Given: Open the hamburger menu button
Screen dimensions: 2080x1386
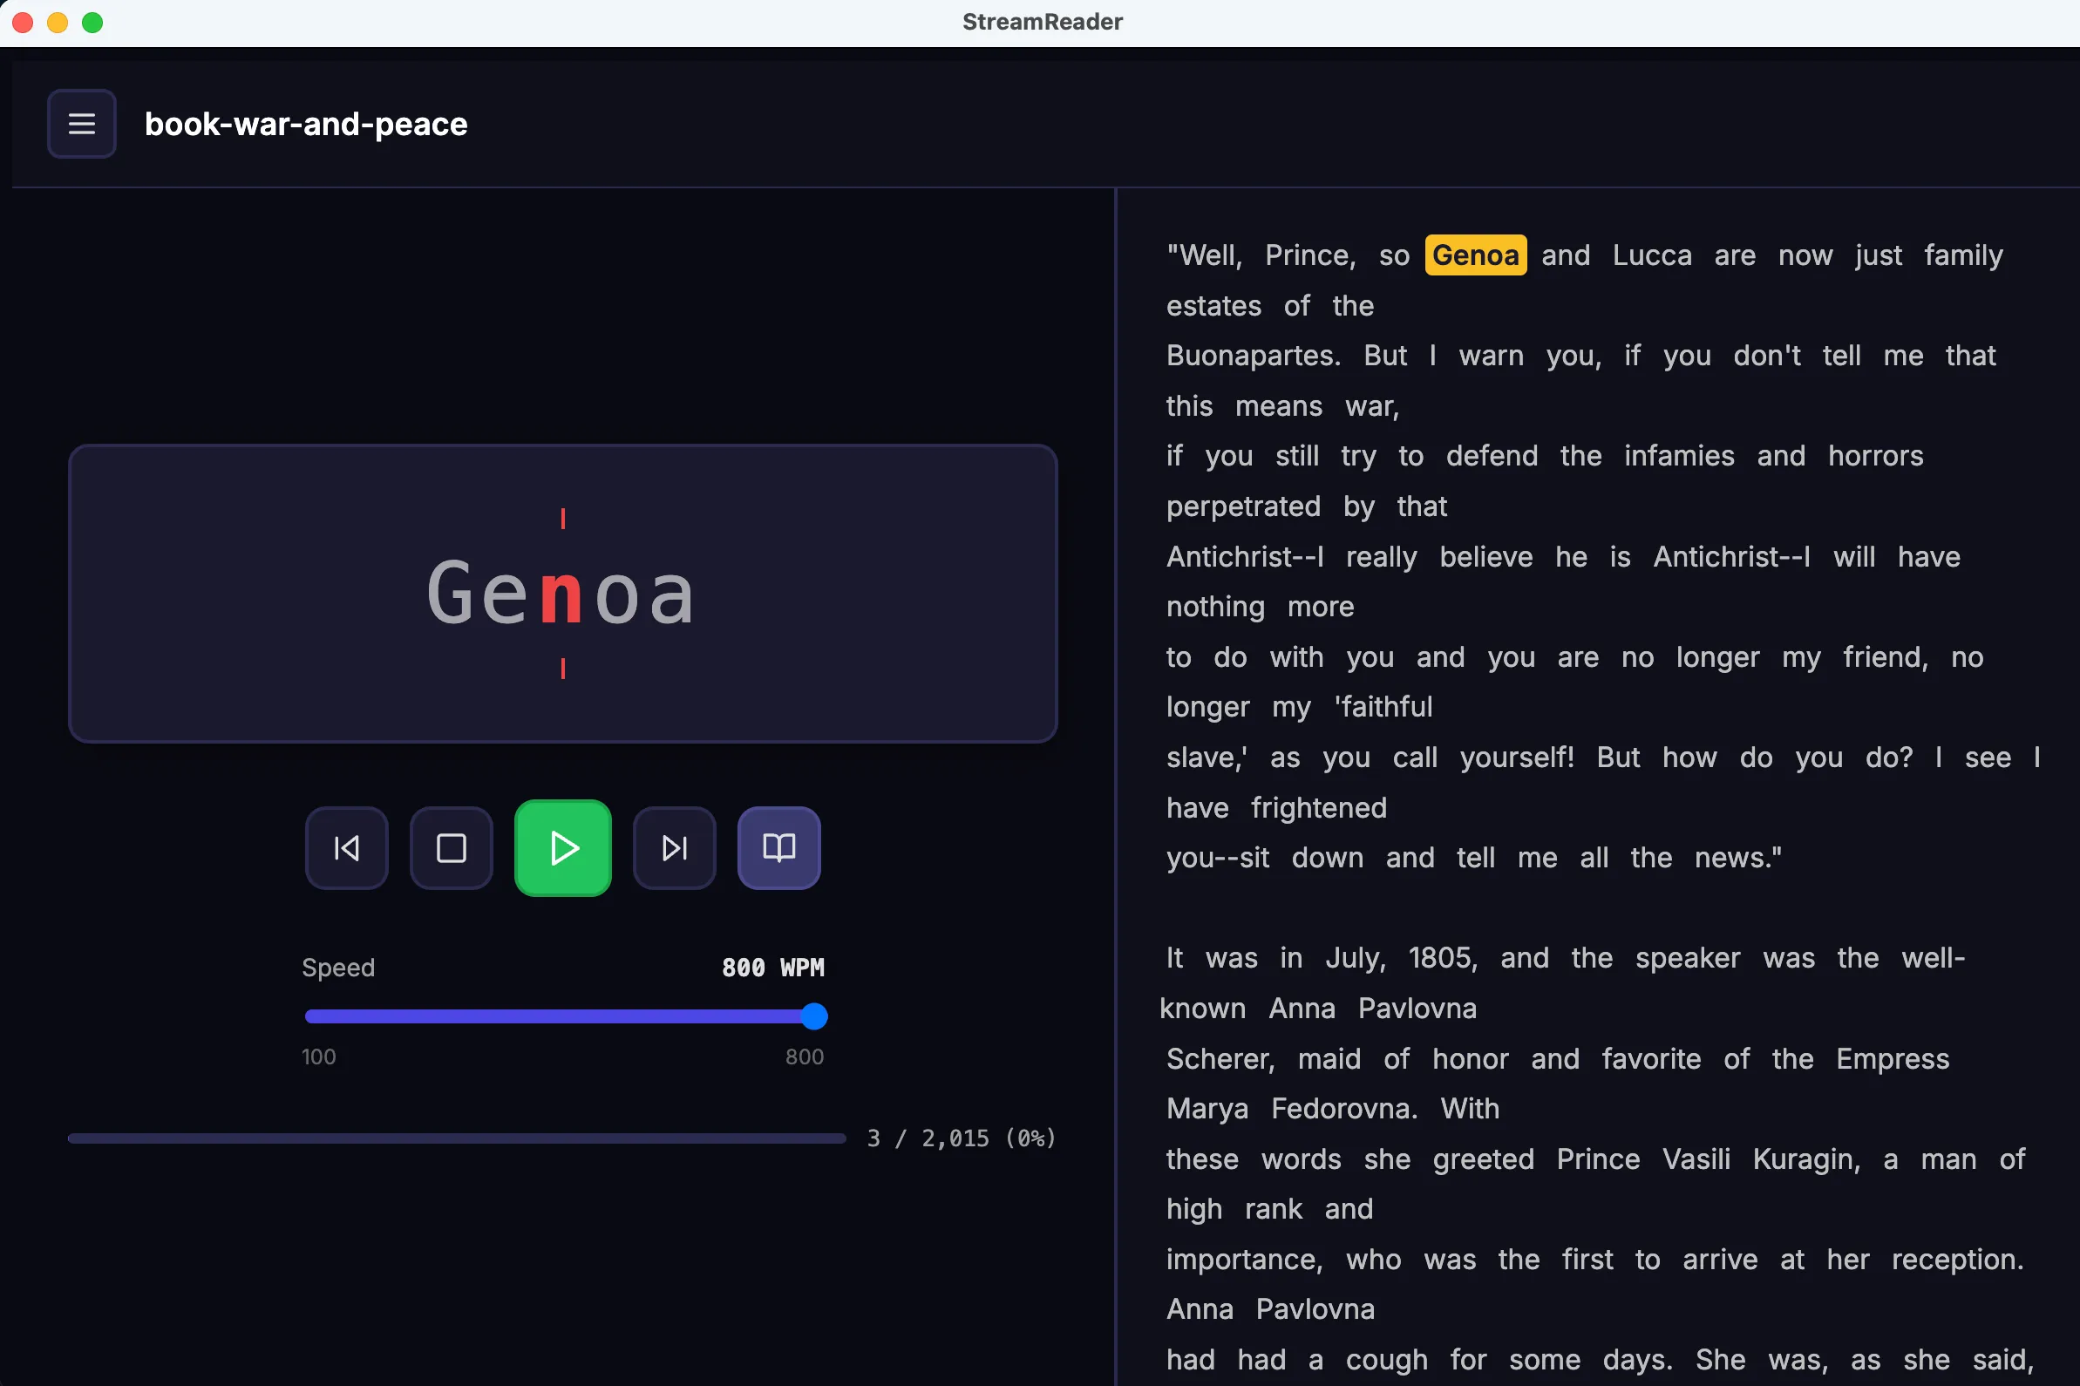Looking at the screenshot, I should [x=81, y=124].
